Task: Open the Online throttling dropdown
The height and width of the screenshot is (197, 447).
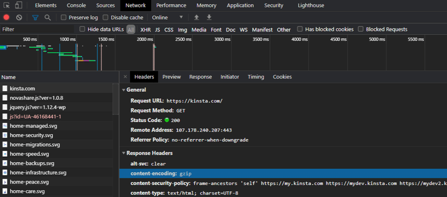Action: point(168,17)
